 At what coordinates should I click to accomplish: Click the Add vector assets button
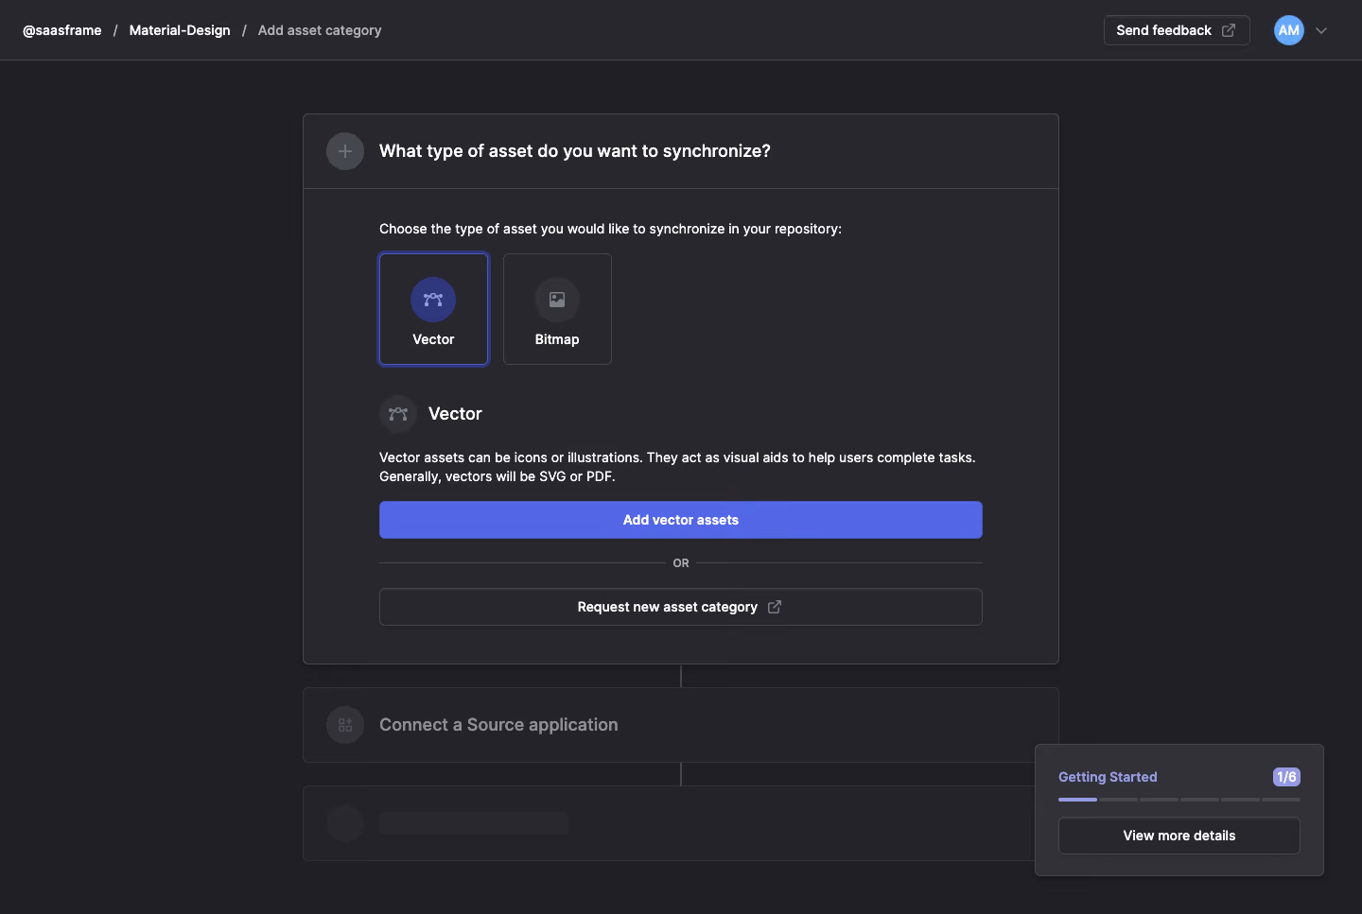coord(681,520)
